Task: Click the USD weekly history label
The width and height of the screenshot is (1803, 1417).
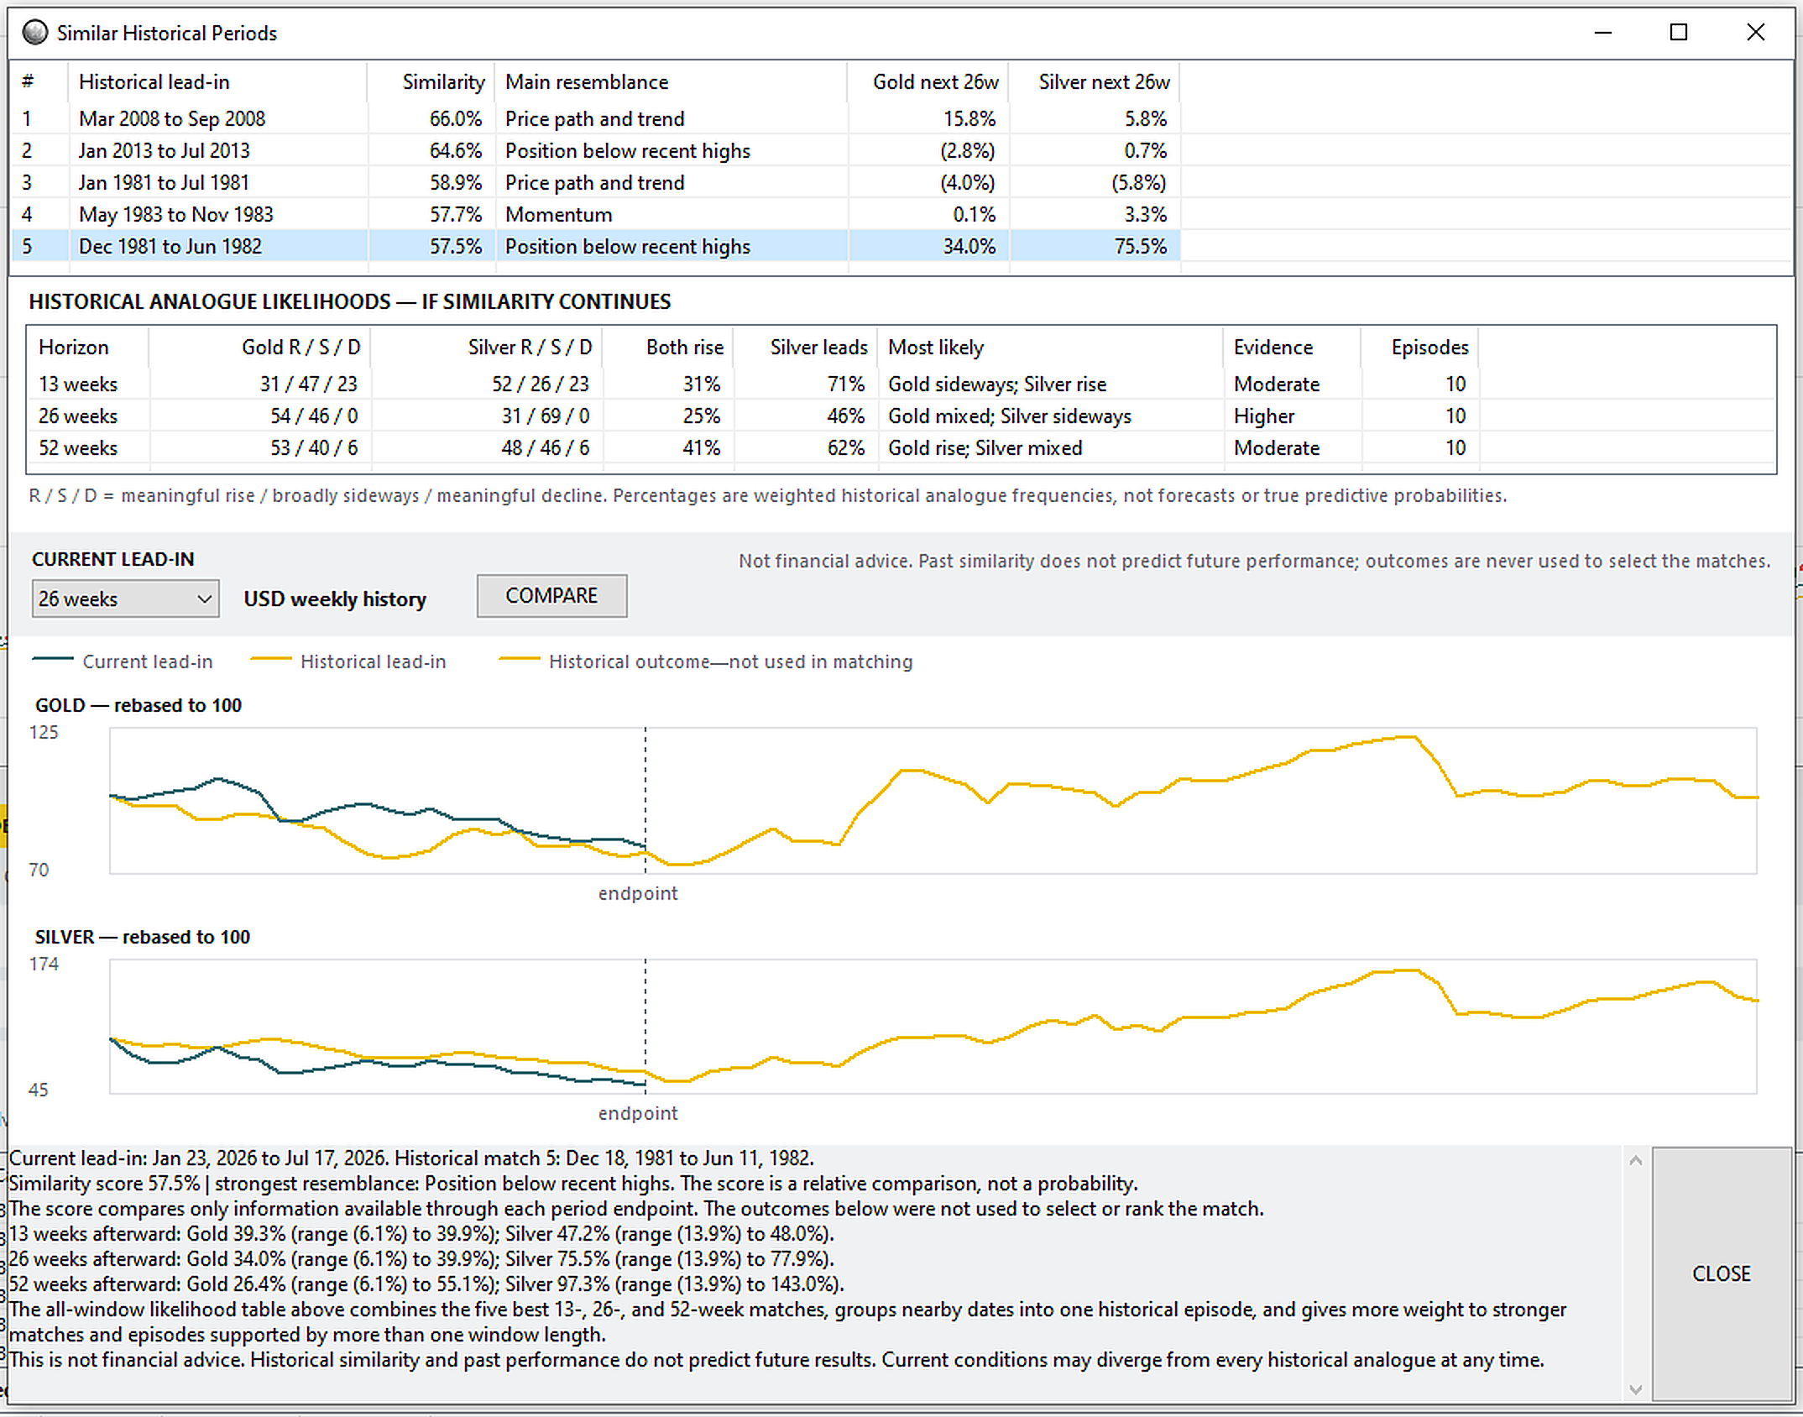Action: click(335, 599)
